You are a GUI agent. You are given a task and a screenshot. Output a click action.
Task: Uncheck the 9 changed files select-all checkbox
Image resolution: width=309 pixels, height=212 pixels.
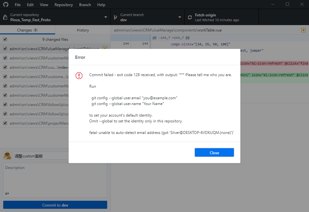pyautogui.click(x=5, y=39)
